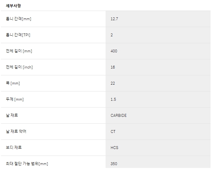The height and width of the screenshot is (173, 214).
Task: Click the 세부사항 section heading
Action: point(13,6)
